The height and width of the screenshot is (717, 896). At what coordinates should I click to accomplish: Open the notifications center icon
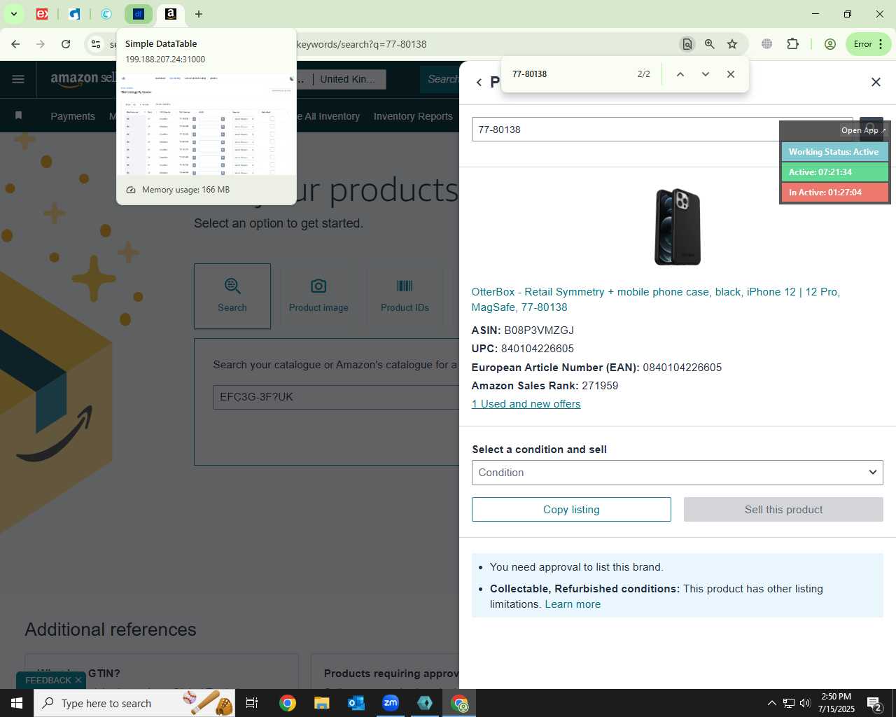pyautogui.click(x=874, y=703)
